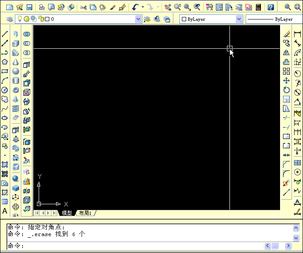Screen dimensions: 303x253
Task: Select the Multiline Text tool
Action: (5, 211)
